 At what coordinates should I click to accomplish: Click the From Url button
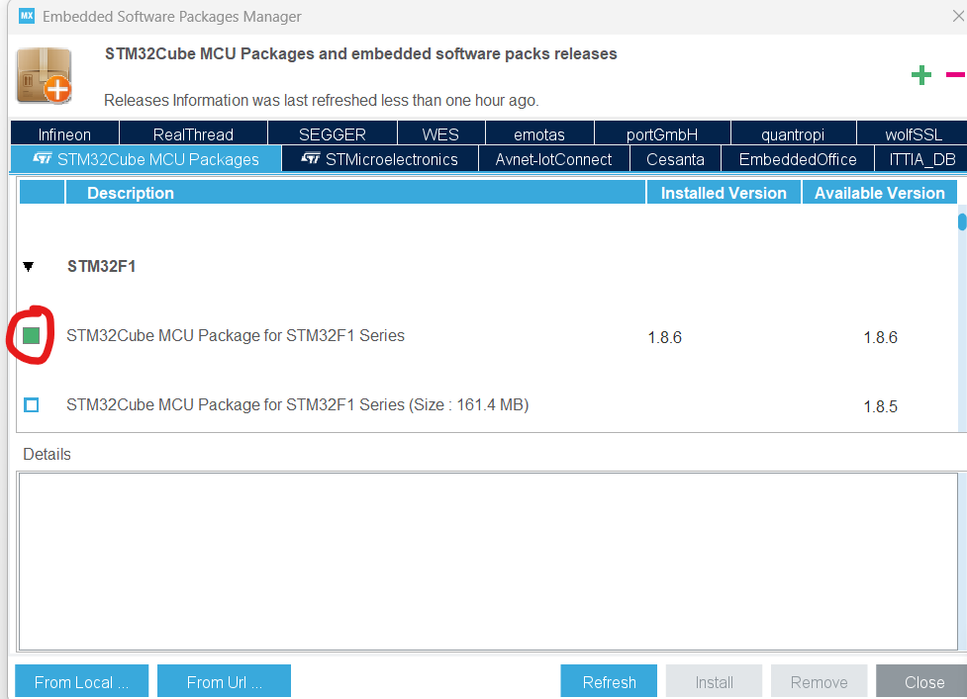tap(224, 681)
